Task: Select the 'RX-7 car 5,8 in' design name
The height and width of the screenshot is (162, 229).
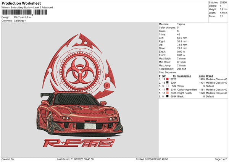Action: [x=22, y=17]
